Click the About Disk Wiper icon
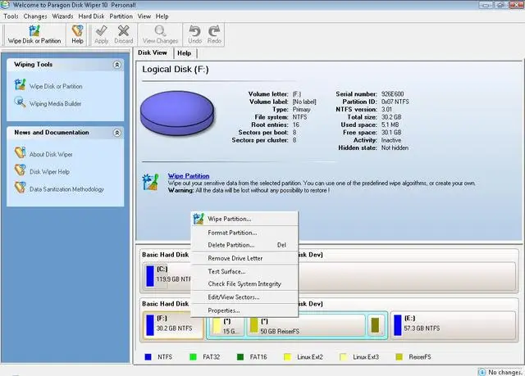The height and width of the screenshot is (376, 525). pyautogui.click(x=20, y=152)
